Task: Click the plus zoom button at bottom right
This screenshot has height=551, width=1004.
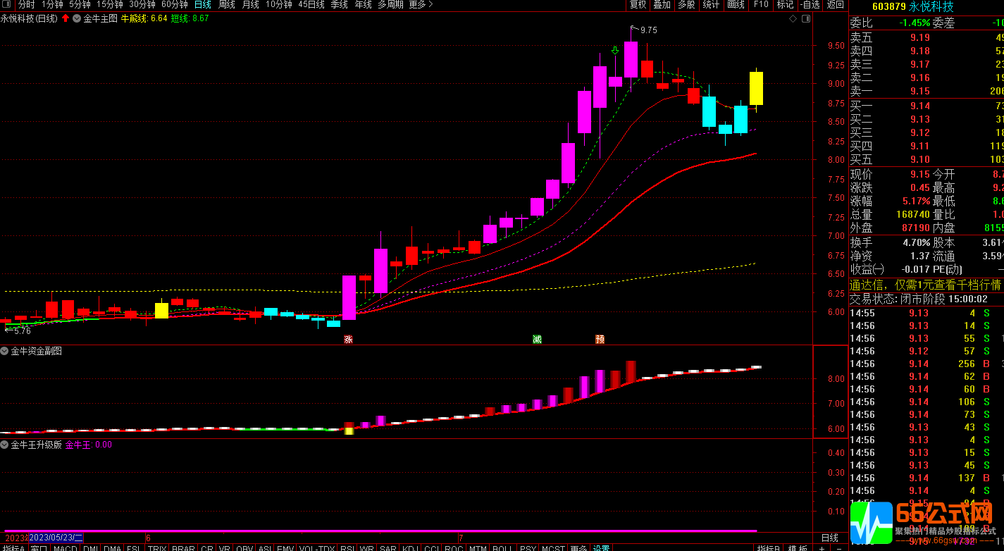Action: coord(822,547)
